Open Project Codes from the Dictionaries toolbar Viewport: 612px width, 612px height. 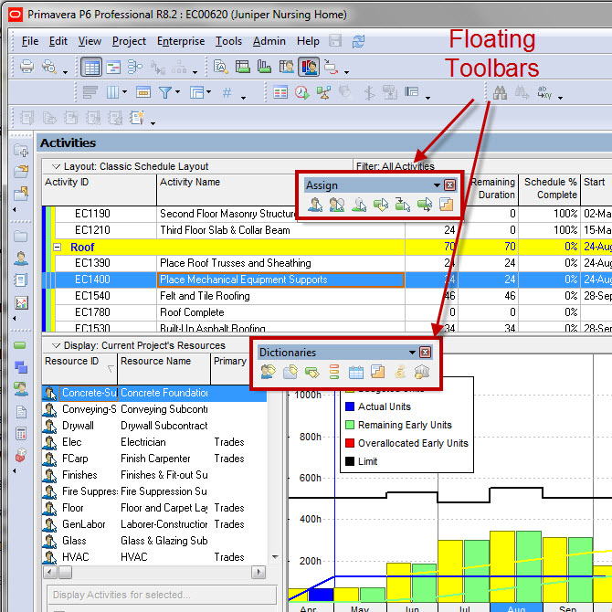click(290, 372)
